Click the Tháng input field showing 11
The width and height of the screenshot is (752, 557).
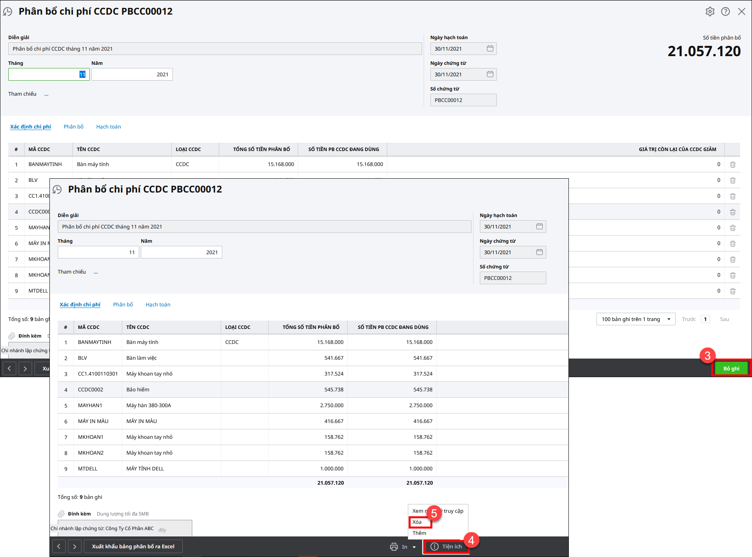pos(49,74)
